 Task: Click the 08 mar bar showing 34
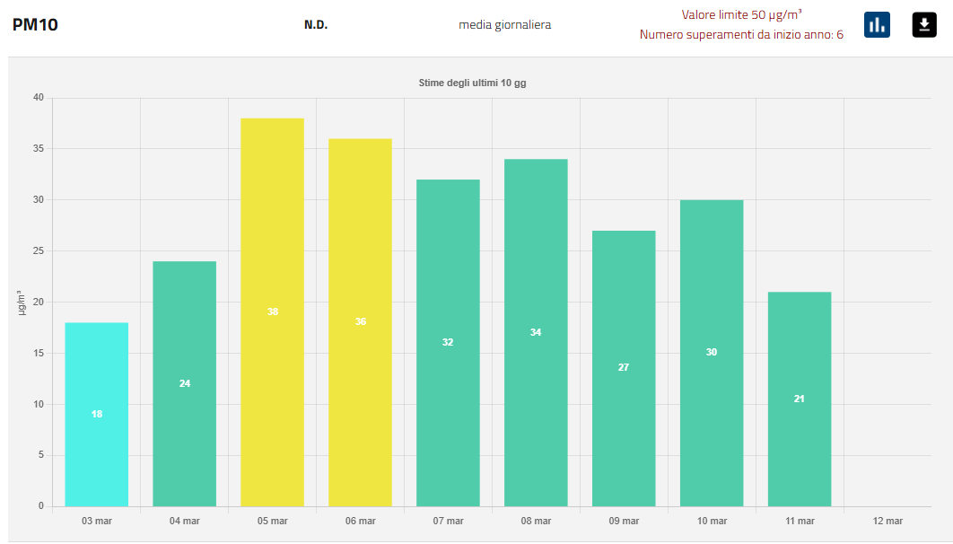(536, 332)
